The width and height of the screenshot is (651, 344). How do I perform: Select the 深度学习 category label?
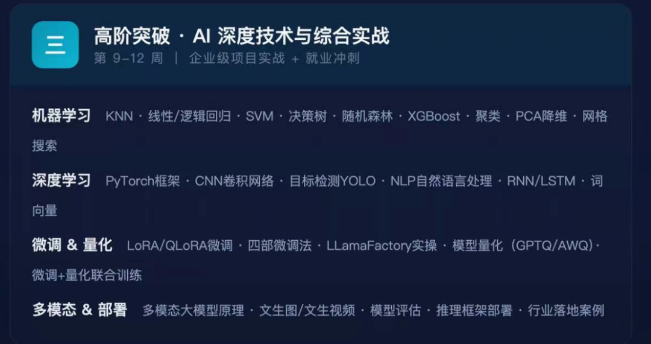click(61, 180)
